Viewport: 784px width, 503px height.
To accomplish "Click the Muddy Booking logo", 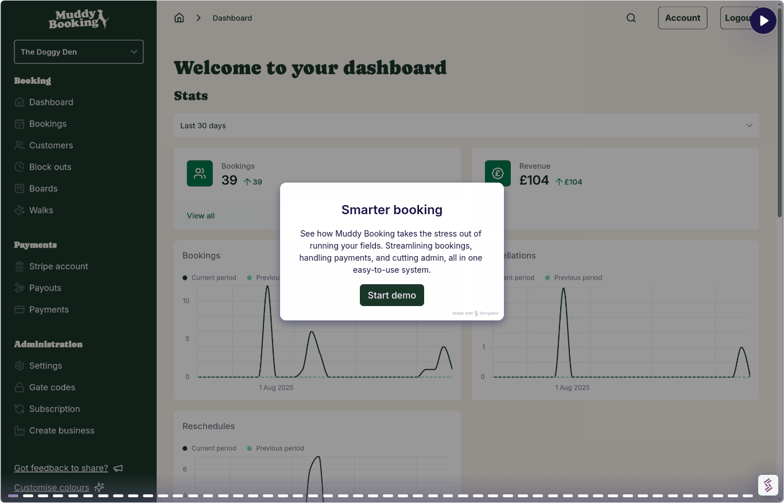I will (79, 20).
